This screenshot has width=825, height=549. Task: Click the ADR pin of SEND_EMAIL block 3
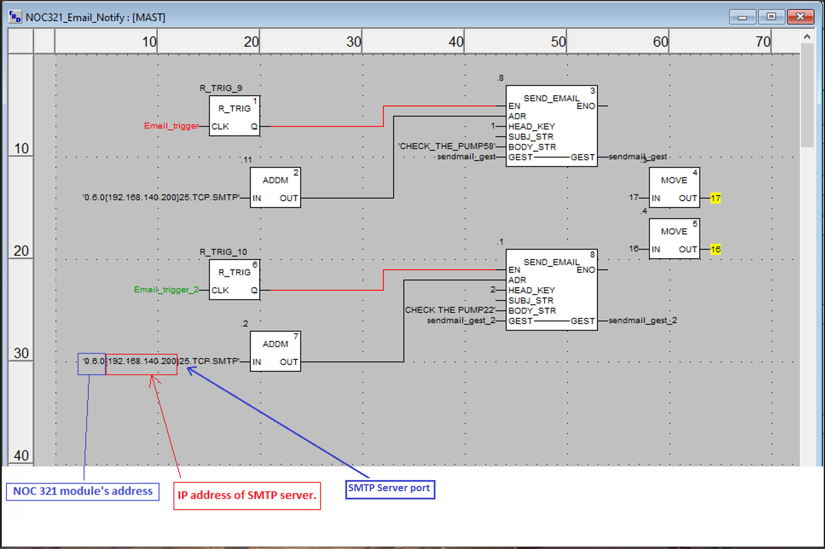517,116
